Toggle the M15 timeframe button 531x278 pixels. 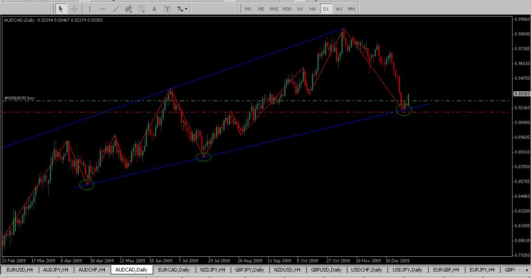tap(274, 9)
